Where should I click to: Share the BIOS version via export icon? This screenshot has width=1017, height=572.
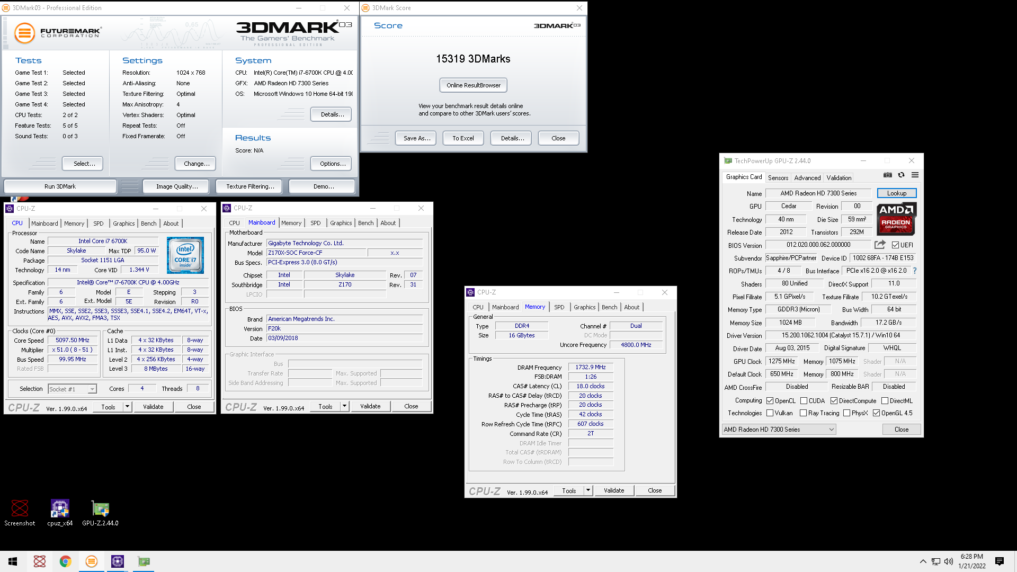coord(880,244)
